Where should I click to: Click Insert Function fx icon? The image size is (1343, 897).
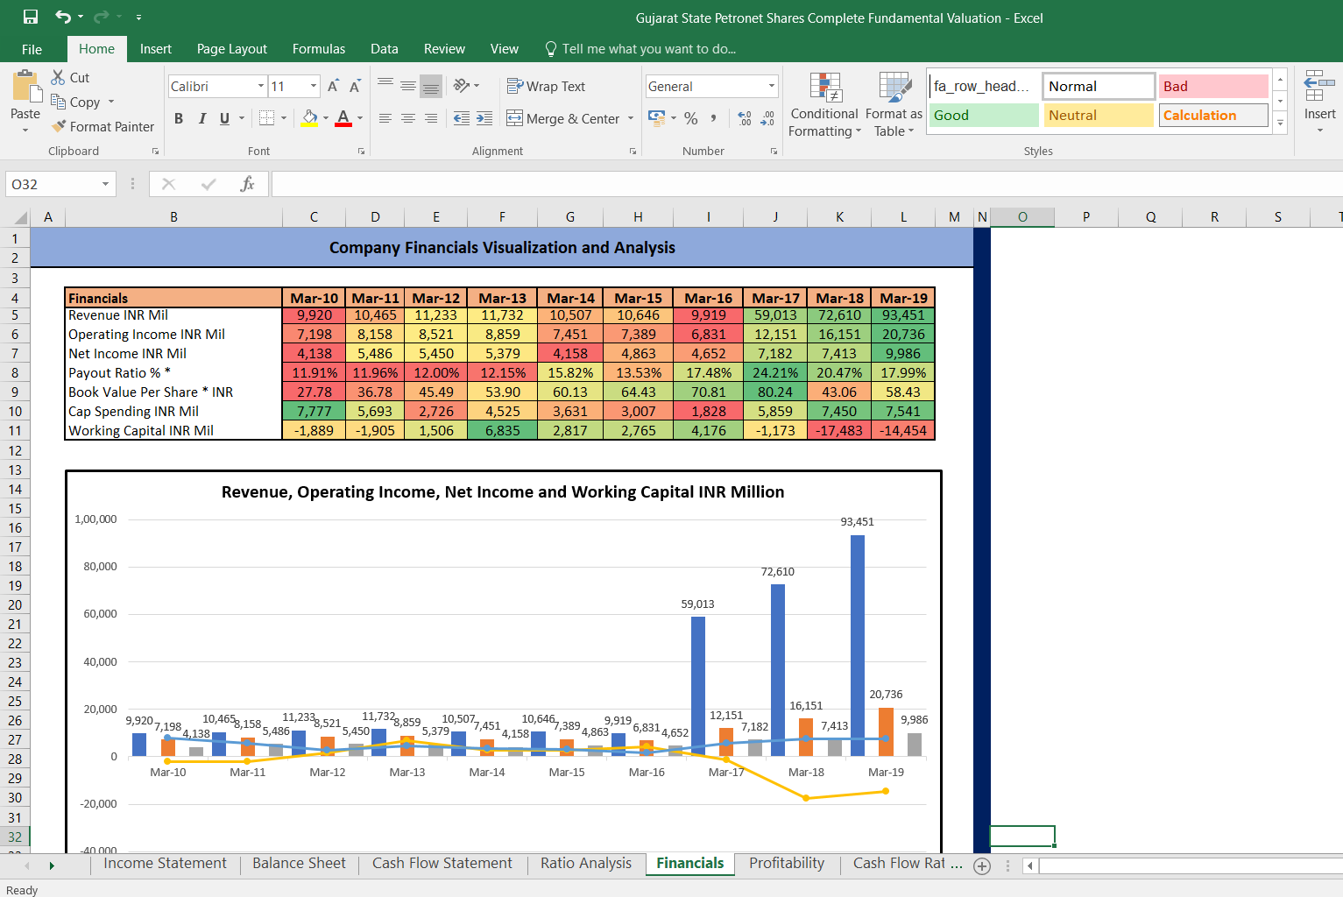pos(247,184)
